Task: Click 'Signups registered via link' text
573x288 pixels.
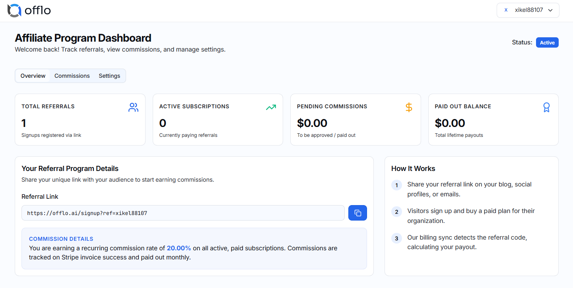Action: click(51, 135)
